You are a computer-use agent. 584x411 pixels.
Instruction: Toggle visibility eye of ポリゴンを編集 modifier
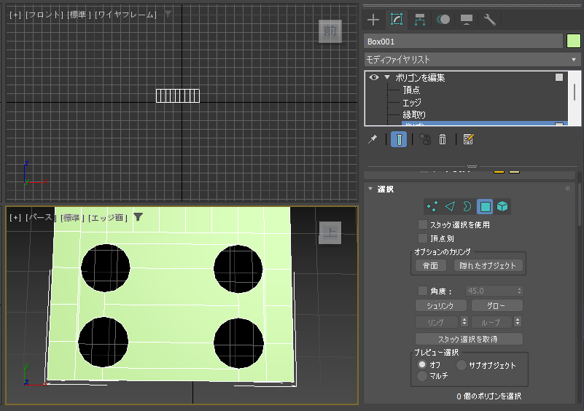click(374, 77)
